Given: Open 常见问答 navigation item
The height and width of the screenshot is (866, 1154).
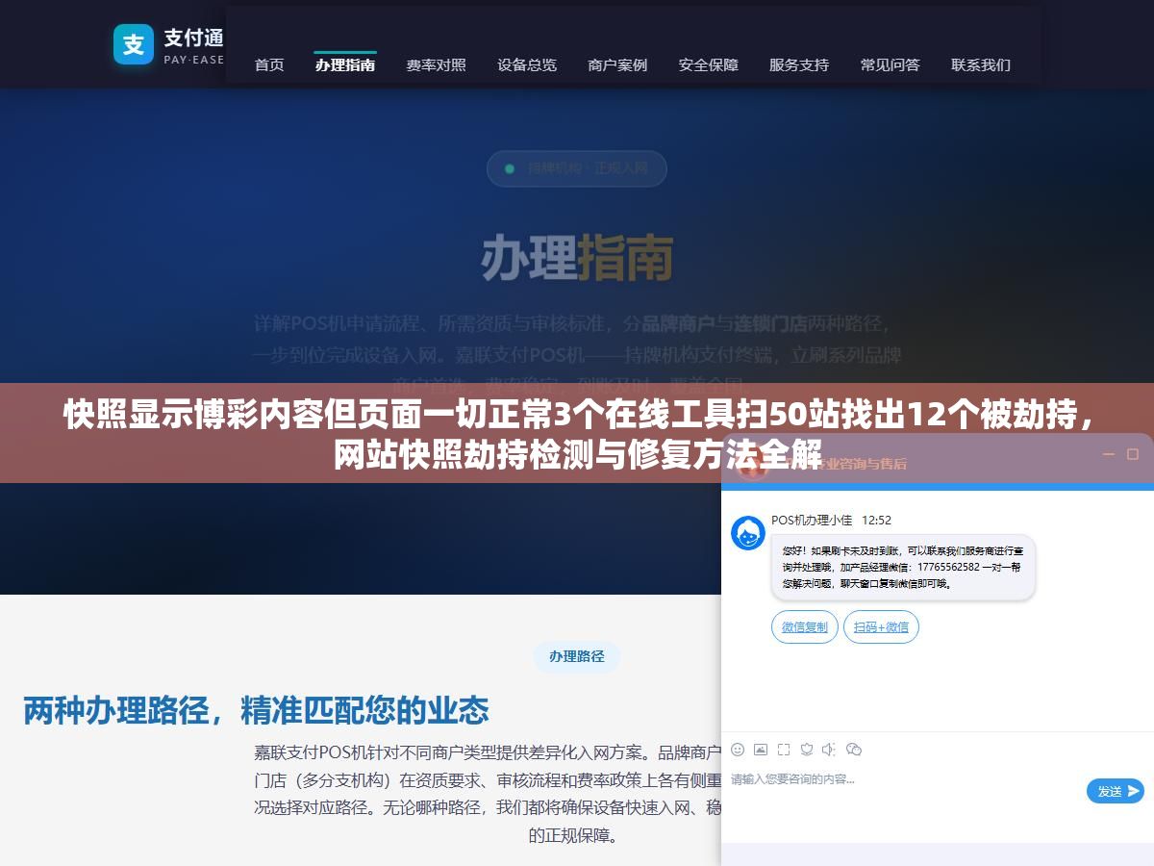Looking at the screenshot, I should (x=891, y=64).
